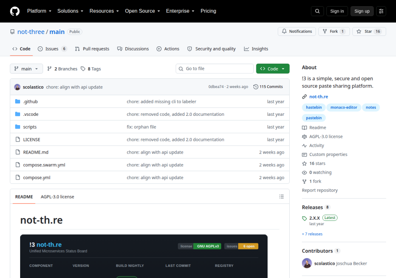Open the Insights tab
Screen dimensions: 396x278
(x=256, y=49)
